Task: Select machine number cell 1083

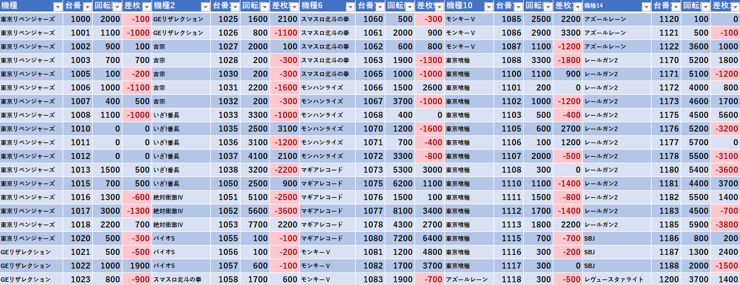Action: (371, 280)
